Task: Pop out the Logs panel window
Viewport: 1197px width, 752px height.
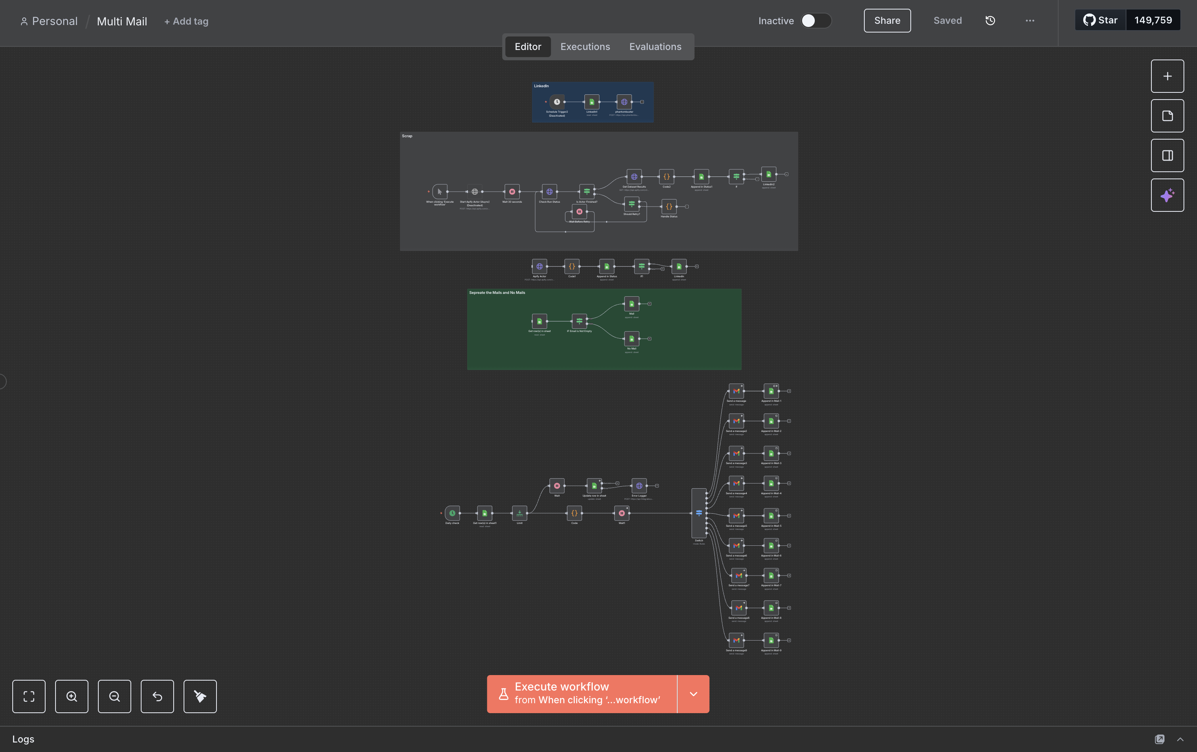Action: coord(1159,739)
